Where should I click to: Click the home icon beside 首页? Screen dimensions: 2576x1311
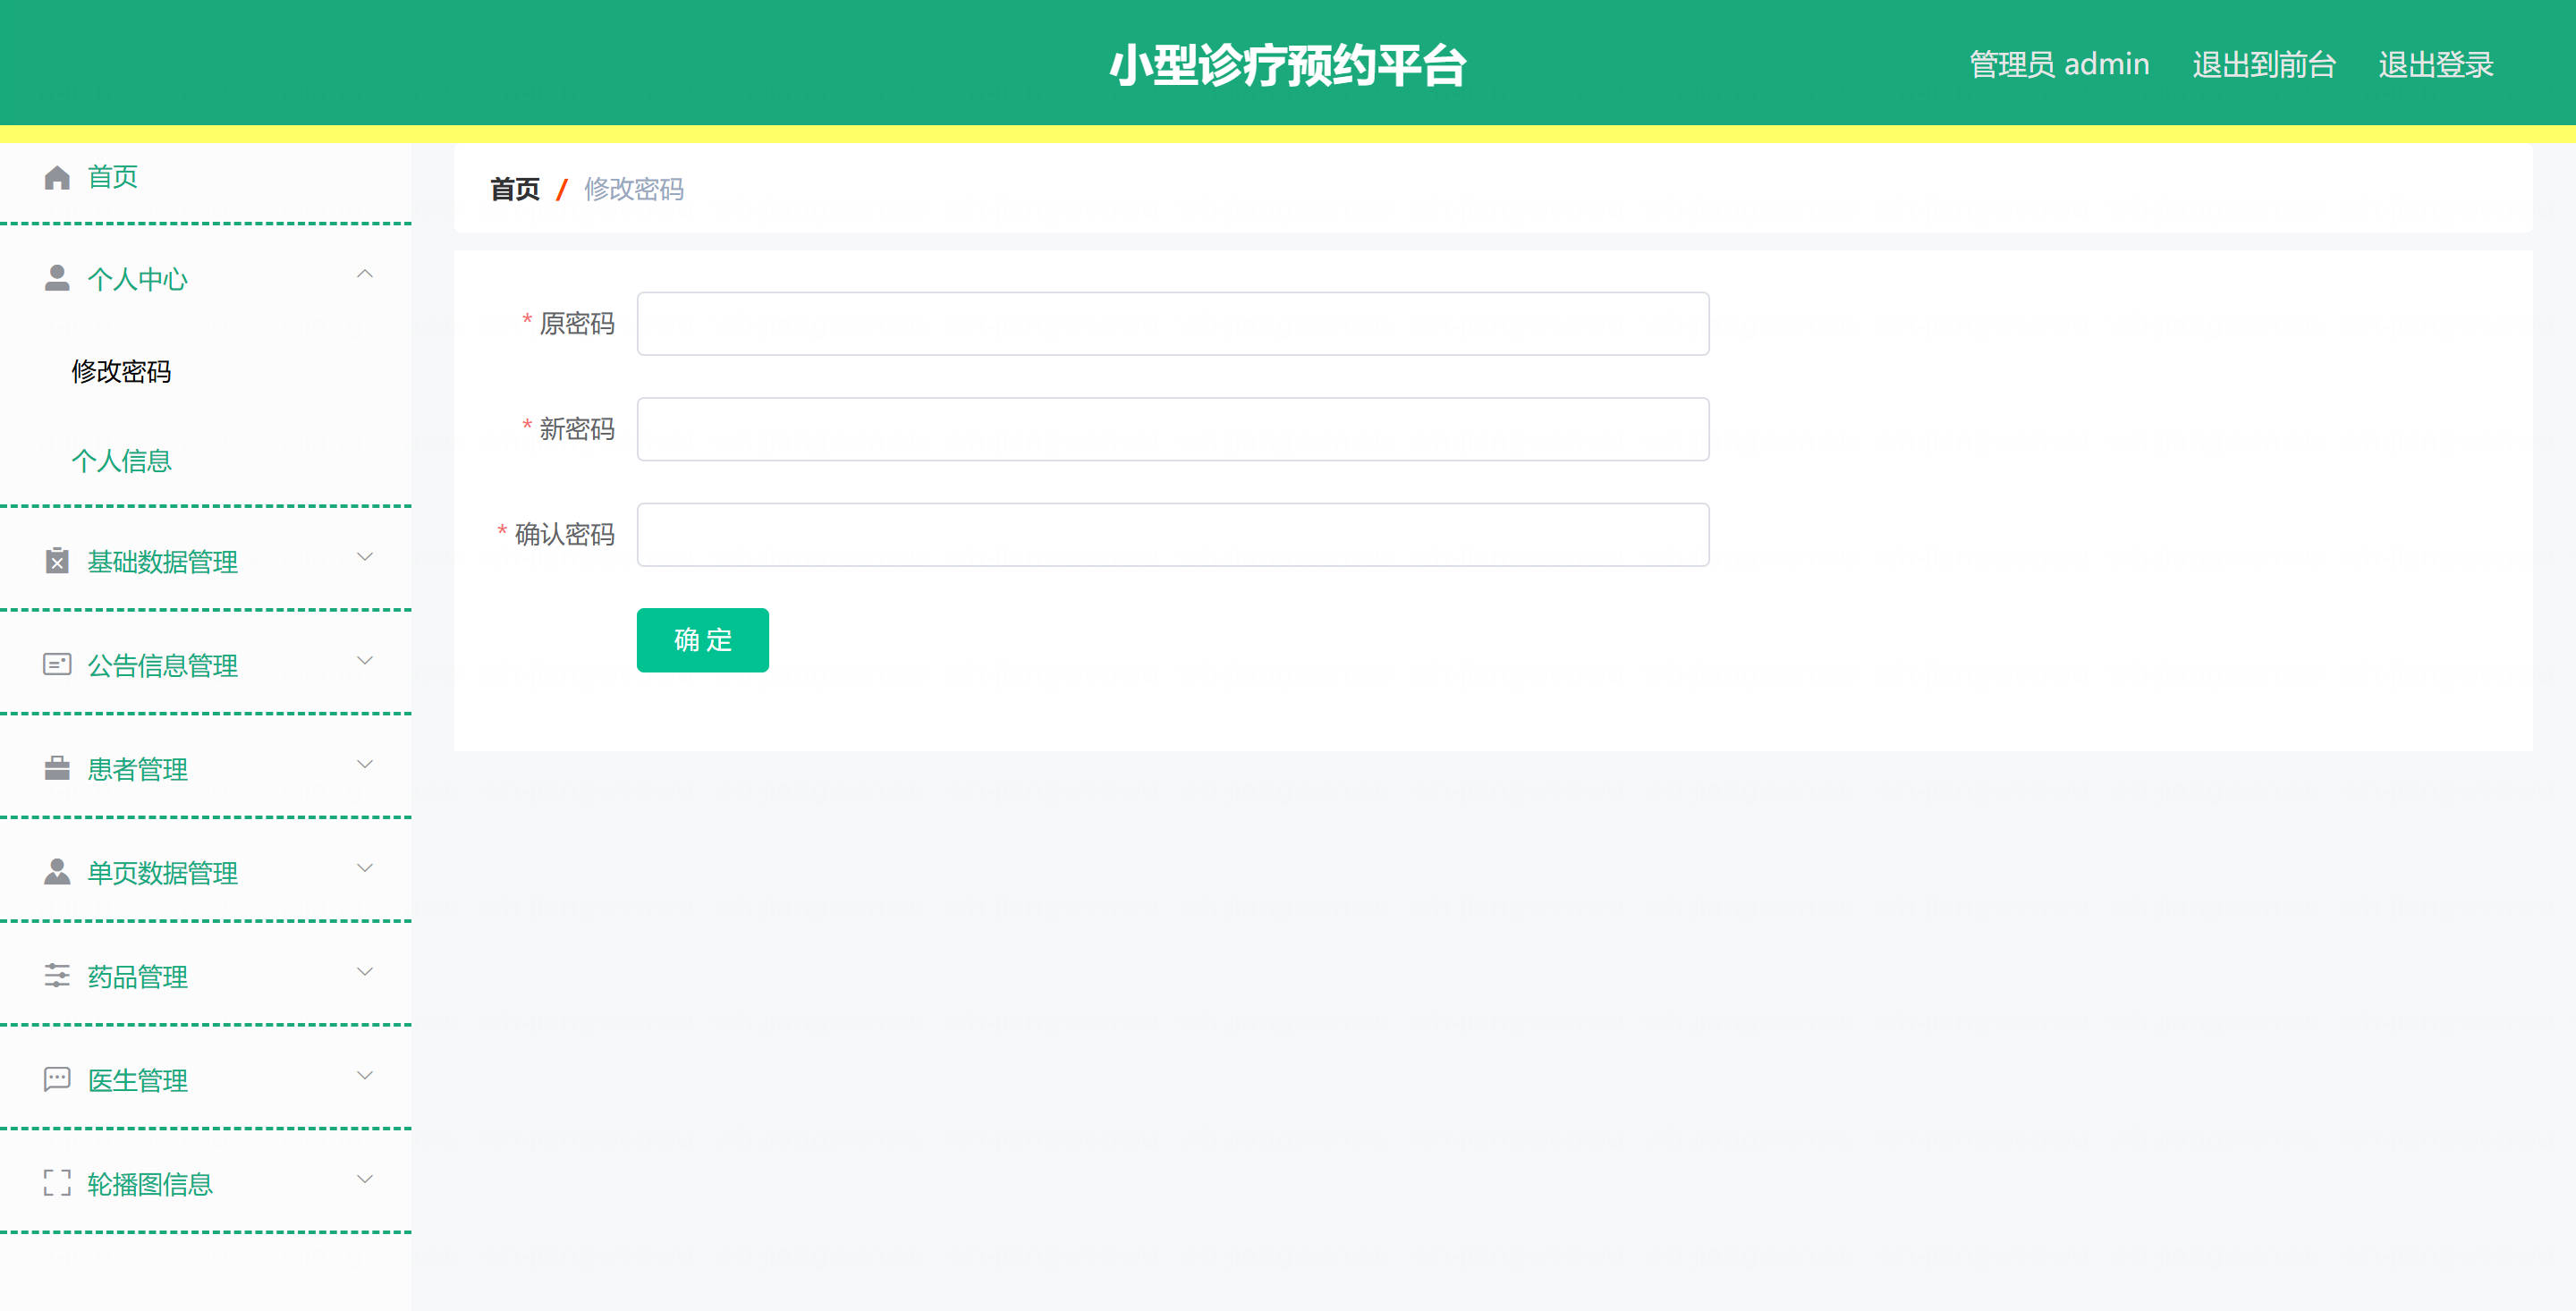57,177
